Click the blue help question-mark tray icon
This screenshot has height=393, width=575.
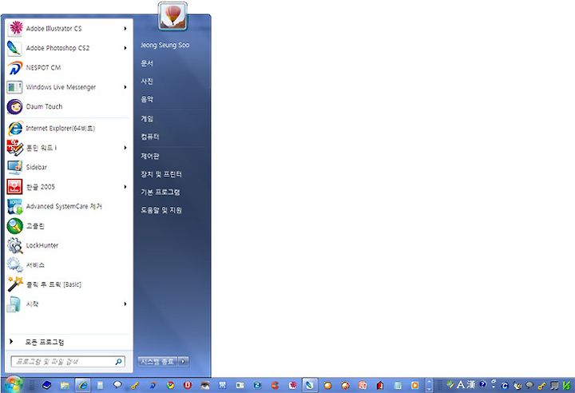click(x=482, y=384)
